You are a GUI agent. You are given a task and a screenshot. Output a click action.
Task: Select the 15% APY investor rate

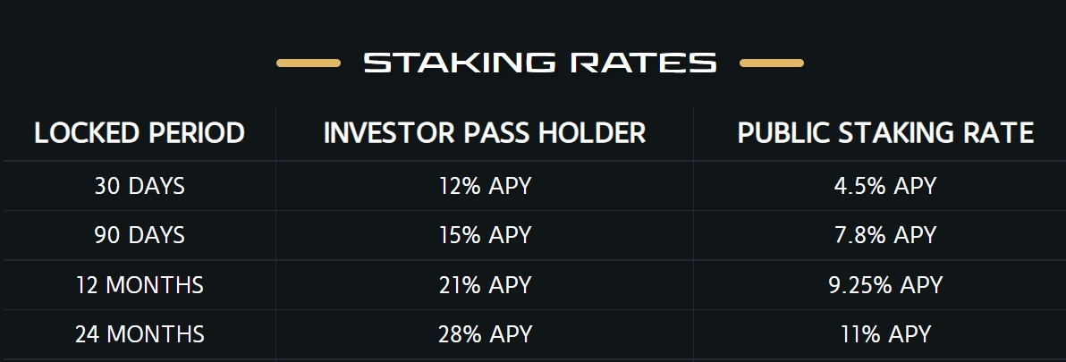click(485, 235)
